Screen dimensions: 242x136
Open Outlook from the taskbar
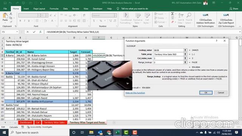[100, 133]
